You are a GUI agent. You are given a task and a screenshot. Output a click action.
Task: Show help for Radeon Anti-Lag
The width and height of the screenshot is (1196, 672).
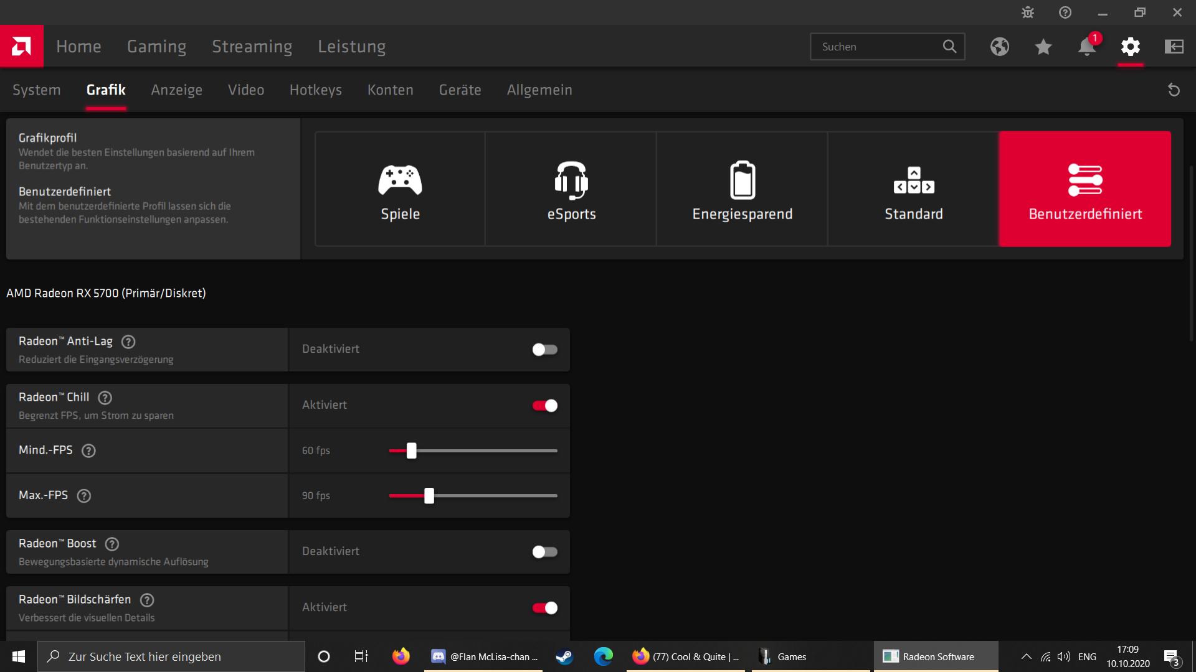(128, 342)
